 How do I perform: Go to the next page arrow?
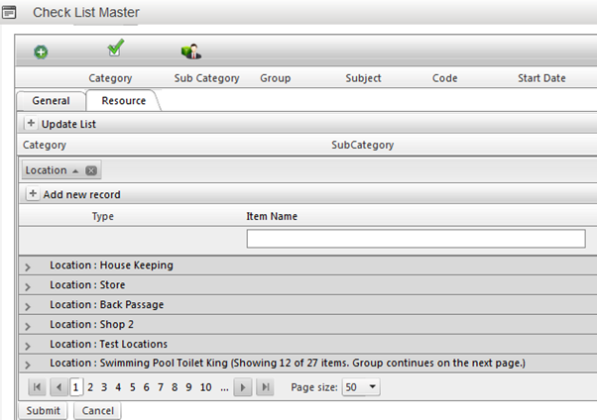243,387
